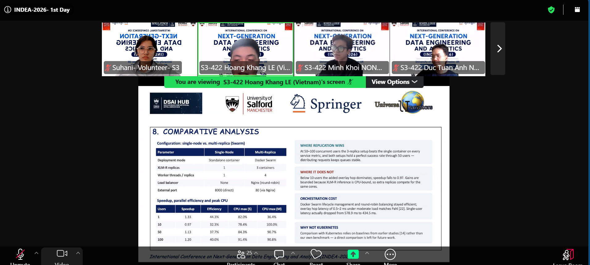
Task: Expand audio settings caret beside Unmute
Action: pyautogui.click(x=36, y=253)
